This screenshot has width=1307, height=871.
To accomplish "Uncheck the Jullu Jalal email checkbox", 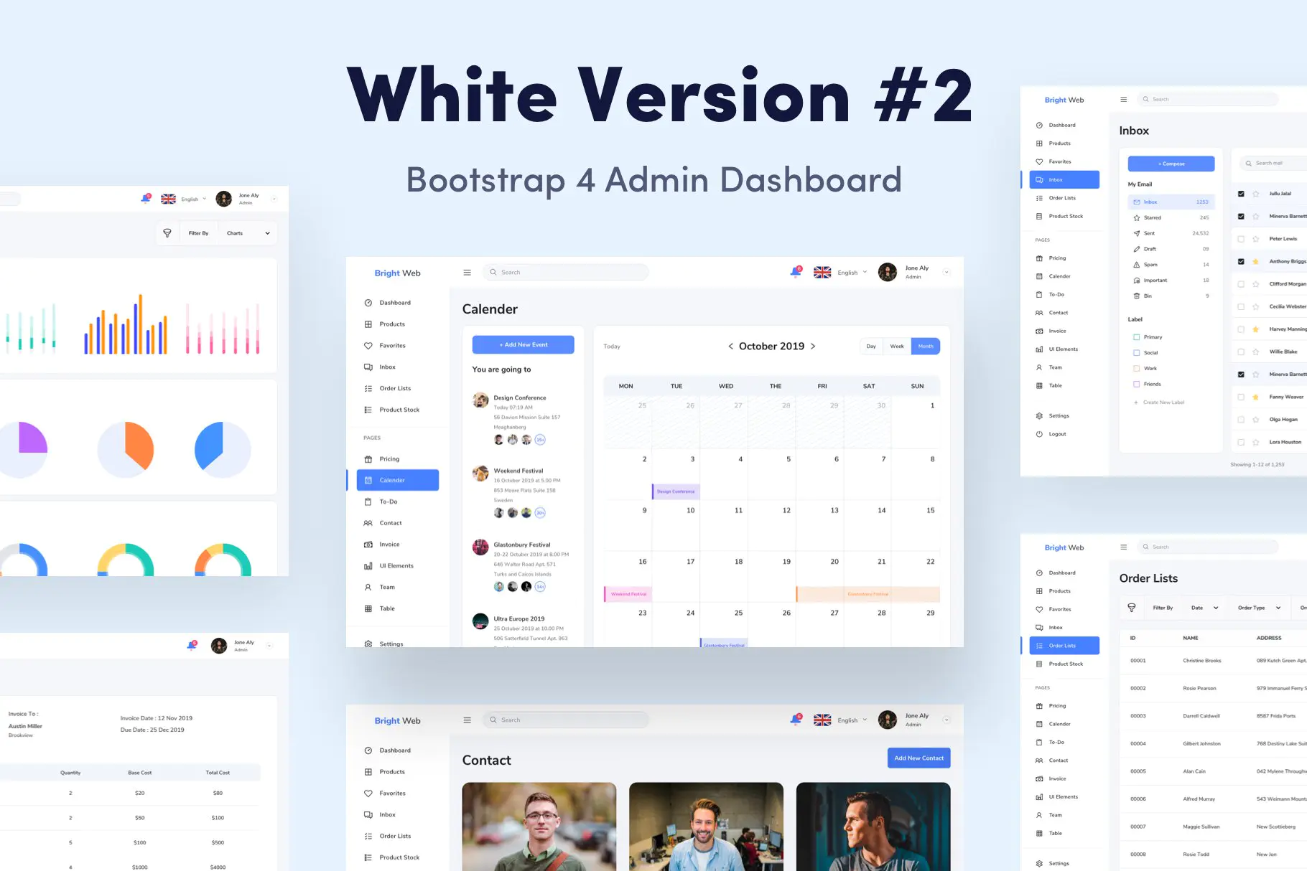I will tap(1241, 194).
